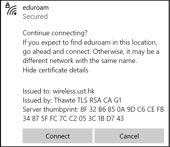
Task: Click the secured Wi-Fi signal icon
Action: 11,9
